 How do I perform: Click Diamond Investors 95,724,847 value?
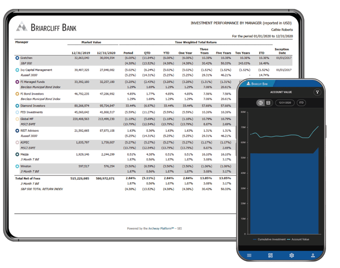click(x=107, y=106)
